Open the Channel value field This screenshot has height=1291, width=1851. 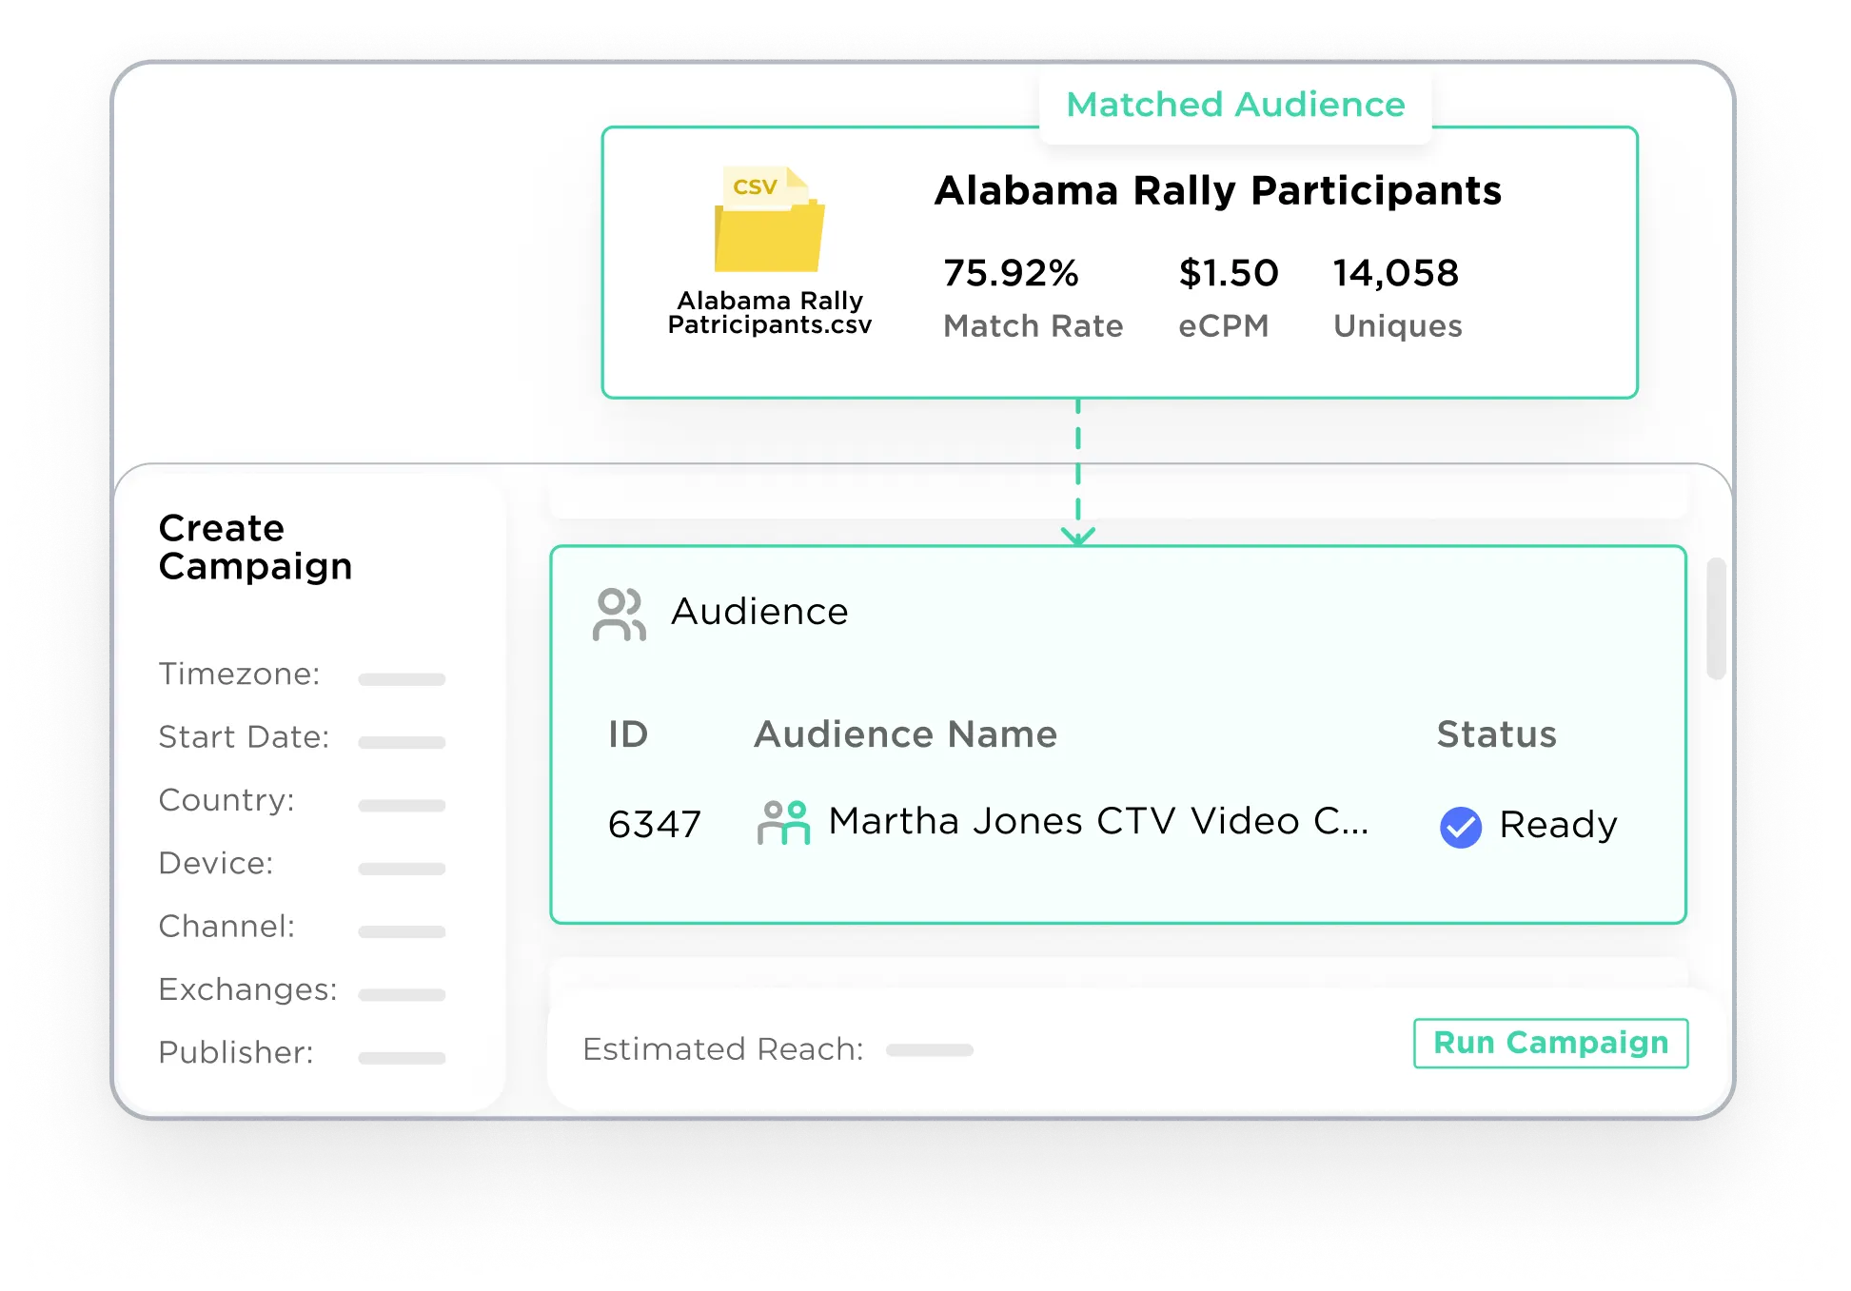(x=402, y=931)
